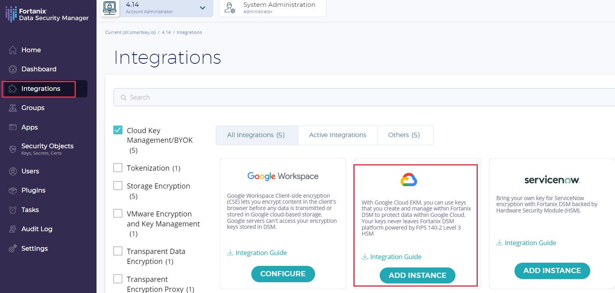Uncheck Cloud Key Management/BYOK filter
Image resolution: width=615 pixels, height=293 pixels.
[x=118, y=130]
